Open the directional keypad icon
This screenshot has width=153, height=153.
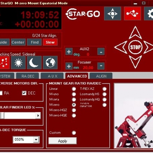[112, 13]
